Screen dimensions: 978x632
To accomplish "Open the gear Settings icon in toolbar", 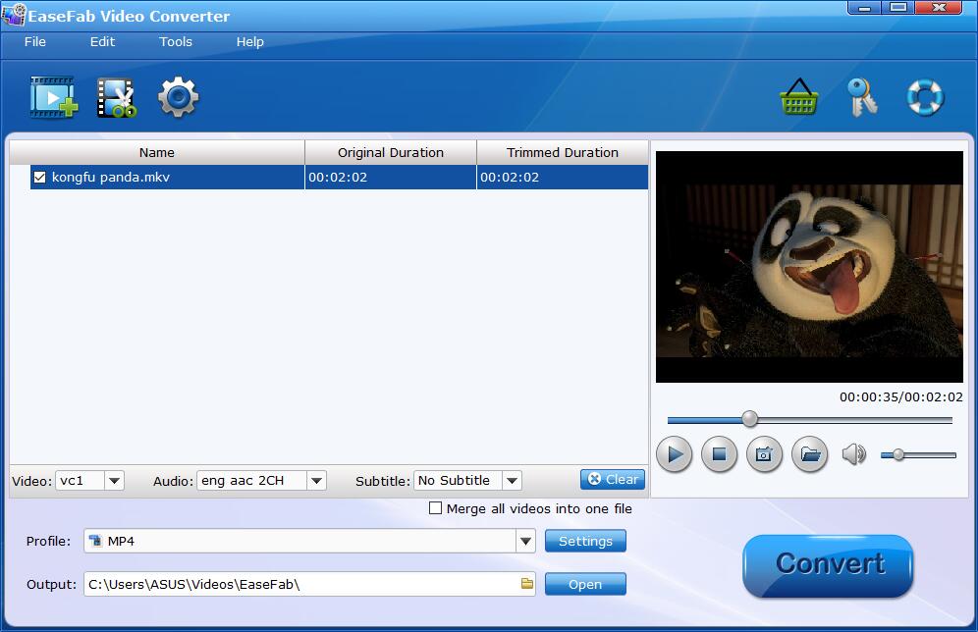I will 179,97.
